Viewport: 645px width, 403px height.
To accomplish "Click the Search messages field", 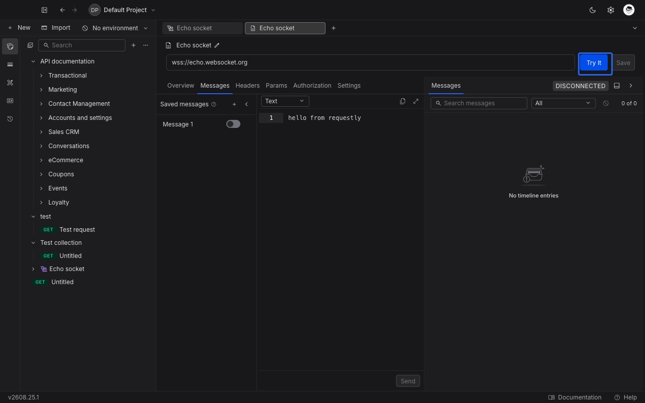I will (479, 103).
